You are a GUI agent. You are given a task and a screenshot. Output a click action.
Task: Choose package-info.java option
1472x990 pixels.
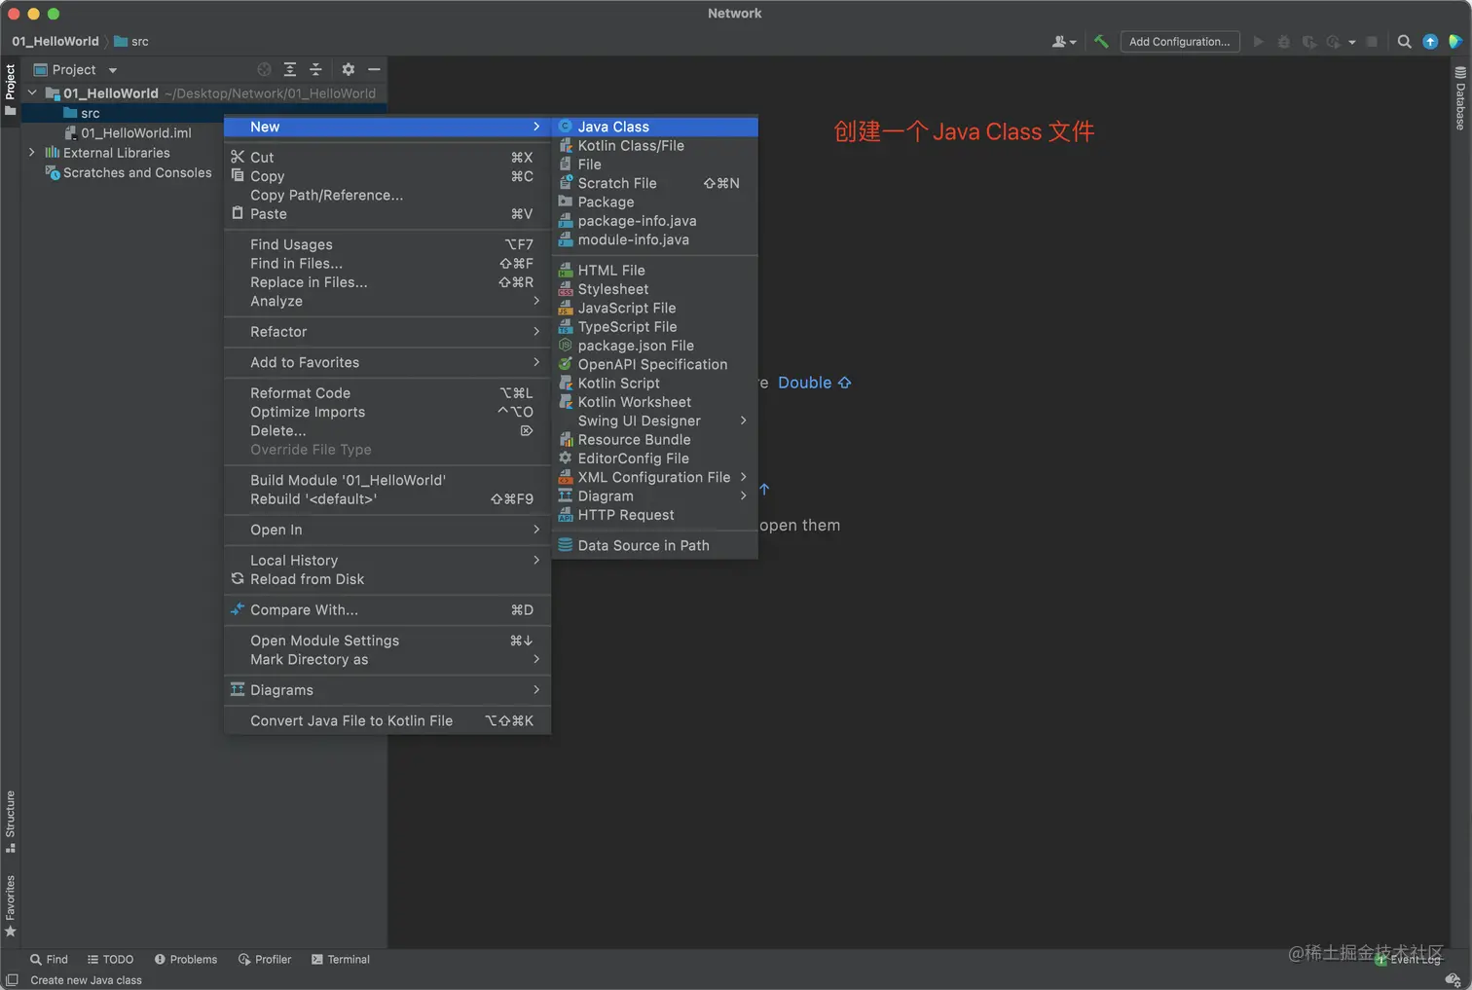pos(655,221)
